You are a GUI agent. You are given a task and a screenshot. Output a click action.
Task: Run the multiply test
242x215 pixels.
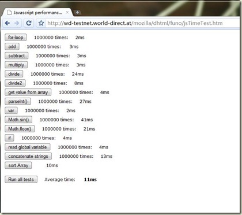(x=16, y=65)
